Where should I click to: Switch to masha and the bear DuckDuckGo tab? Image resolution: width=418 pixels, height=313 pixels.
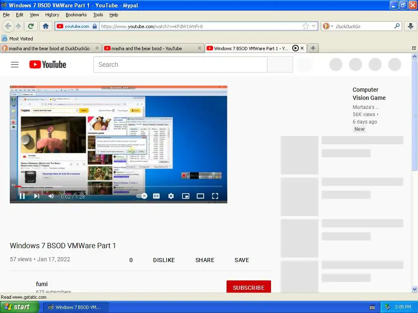tap(49, 48)
